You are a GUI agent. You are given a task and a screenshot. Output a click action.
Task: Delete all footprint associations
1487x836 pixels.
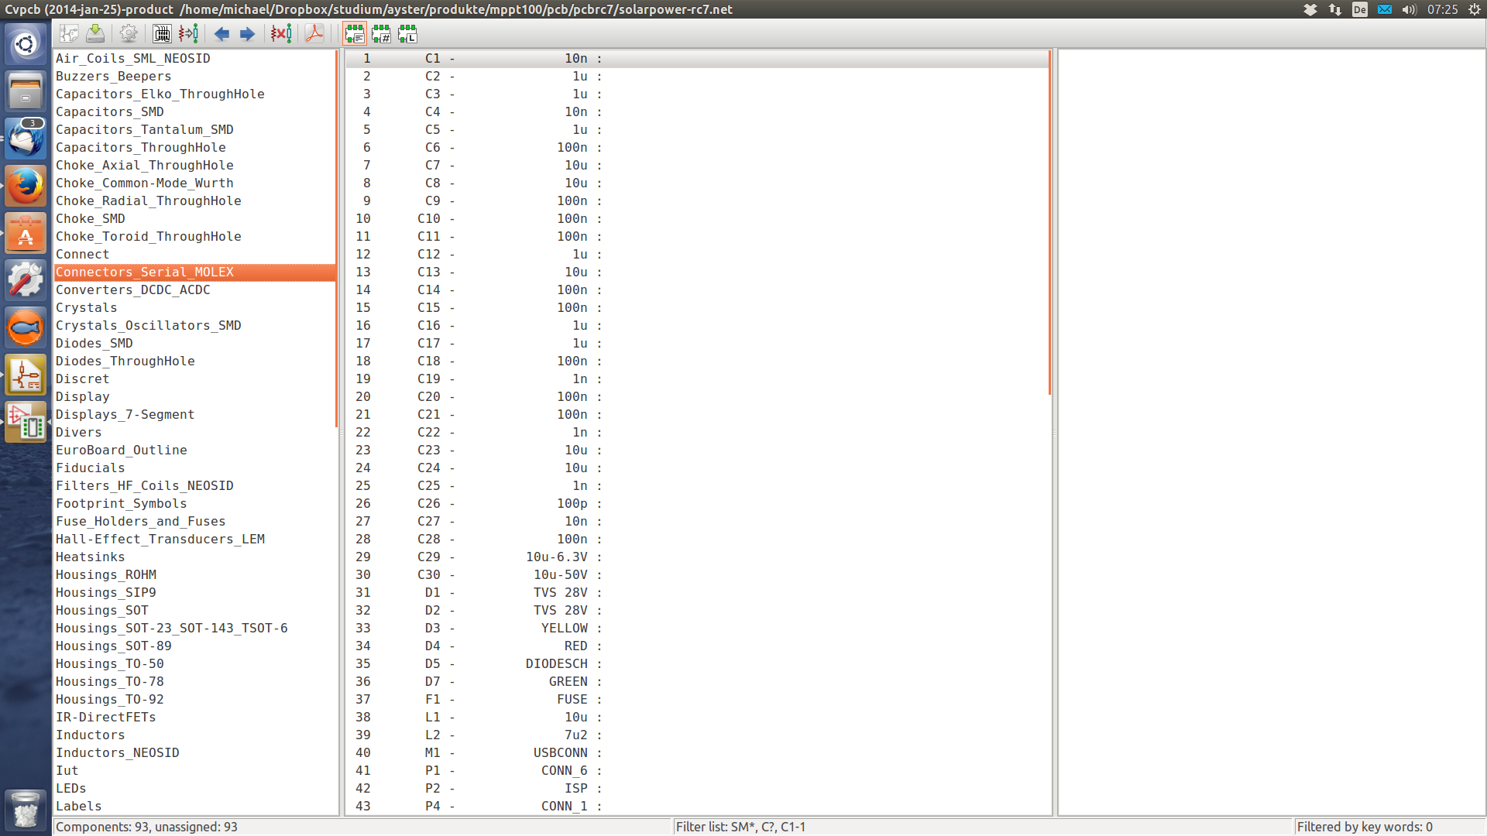tap(280, 33)
